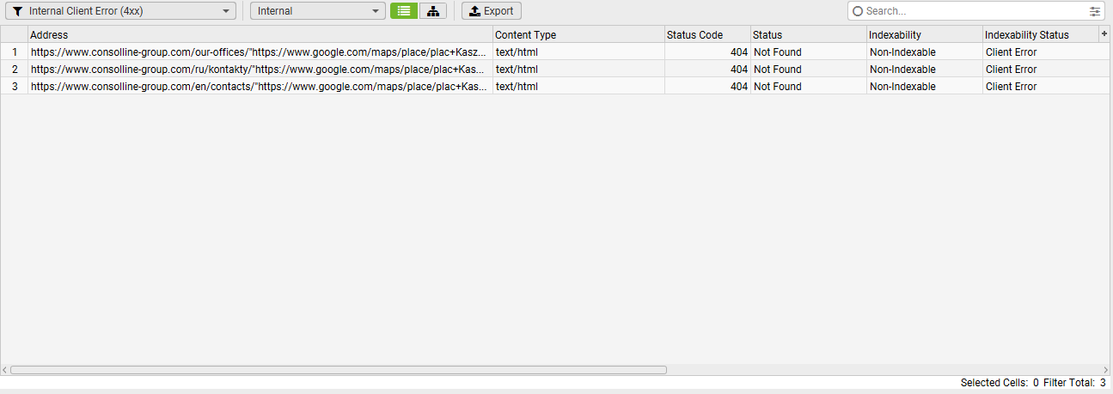
Task: Click the scroll right arrow
Action: (1106, 370)
